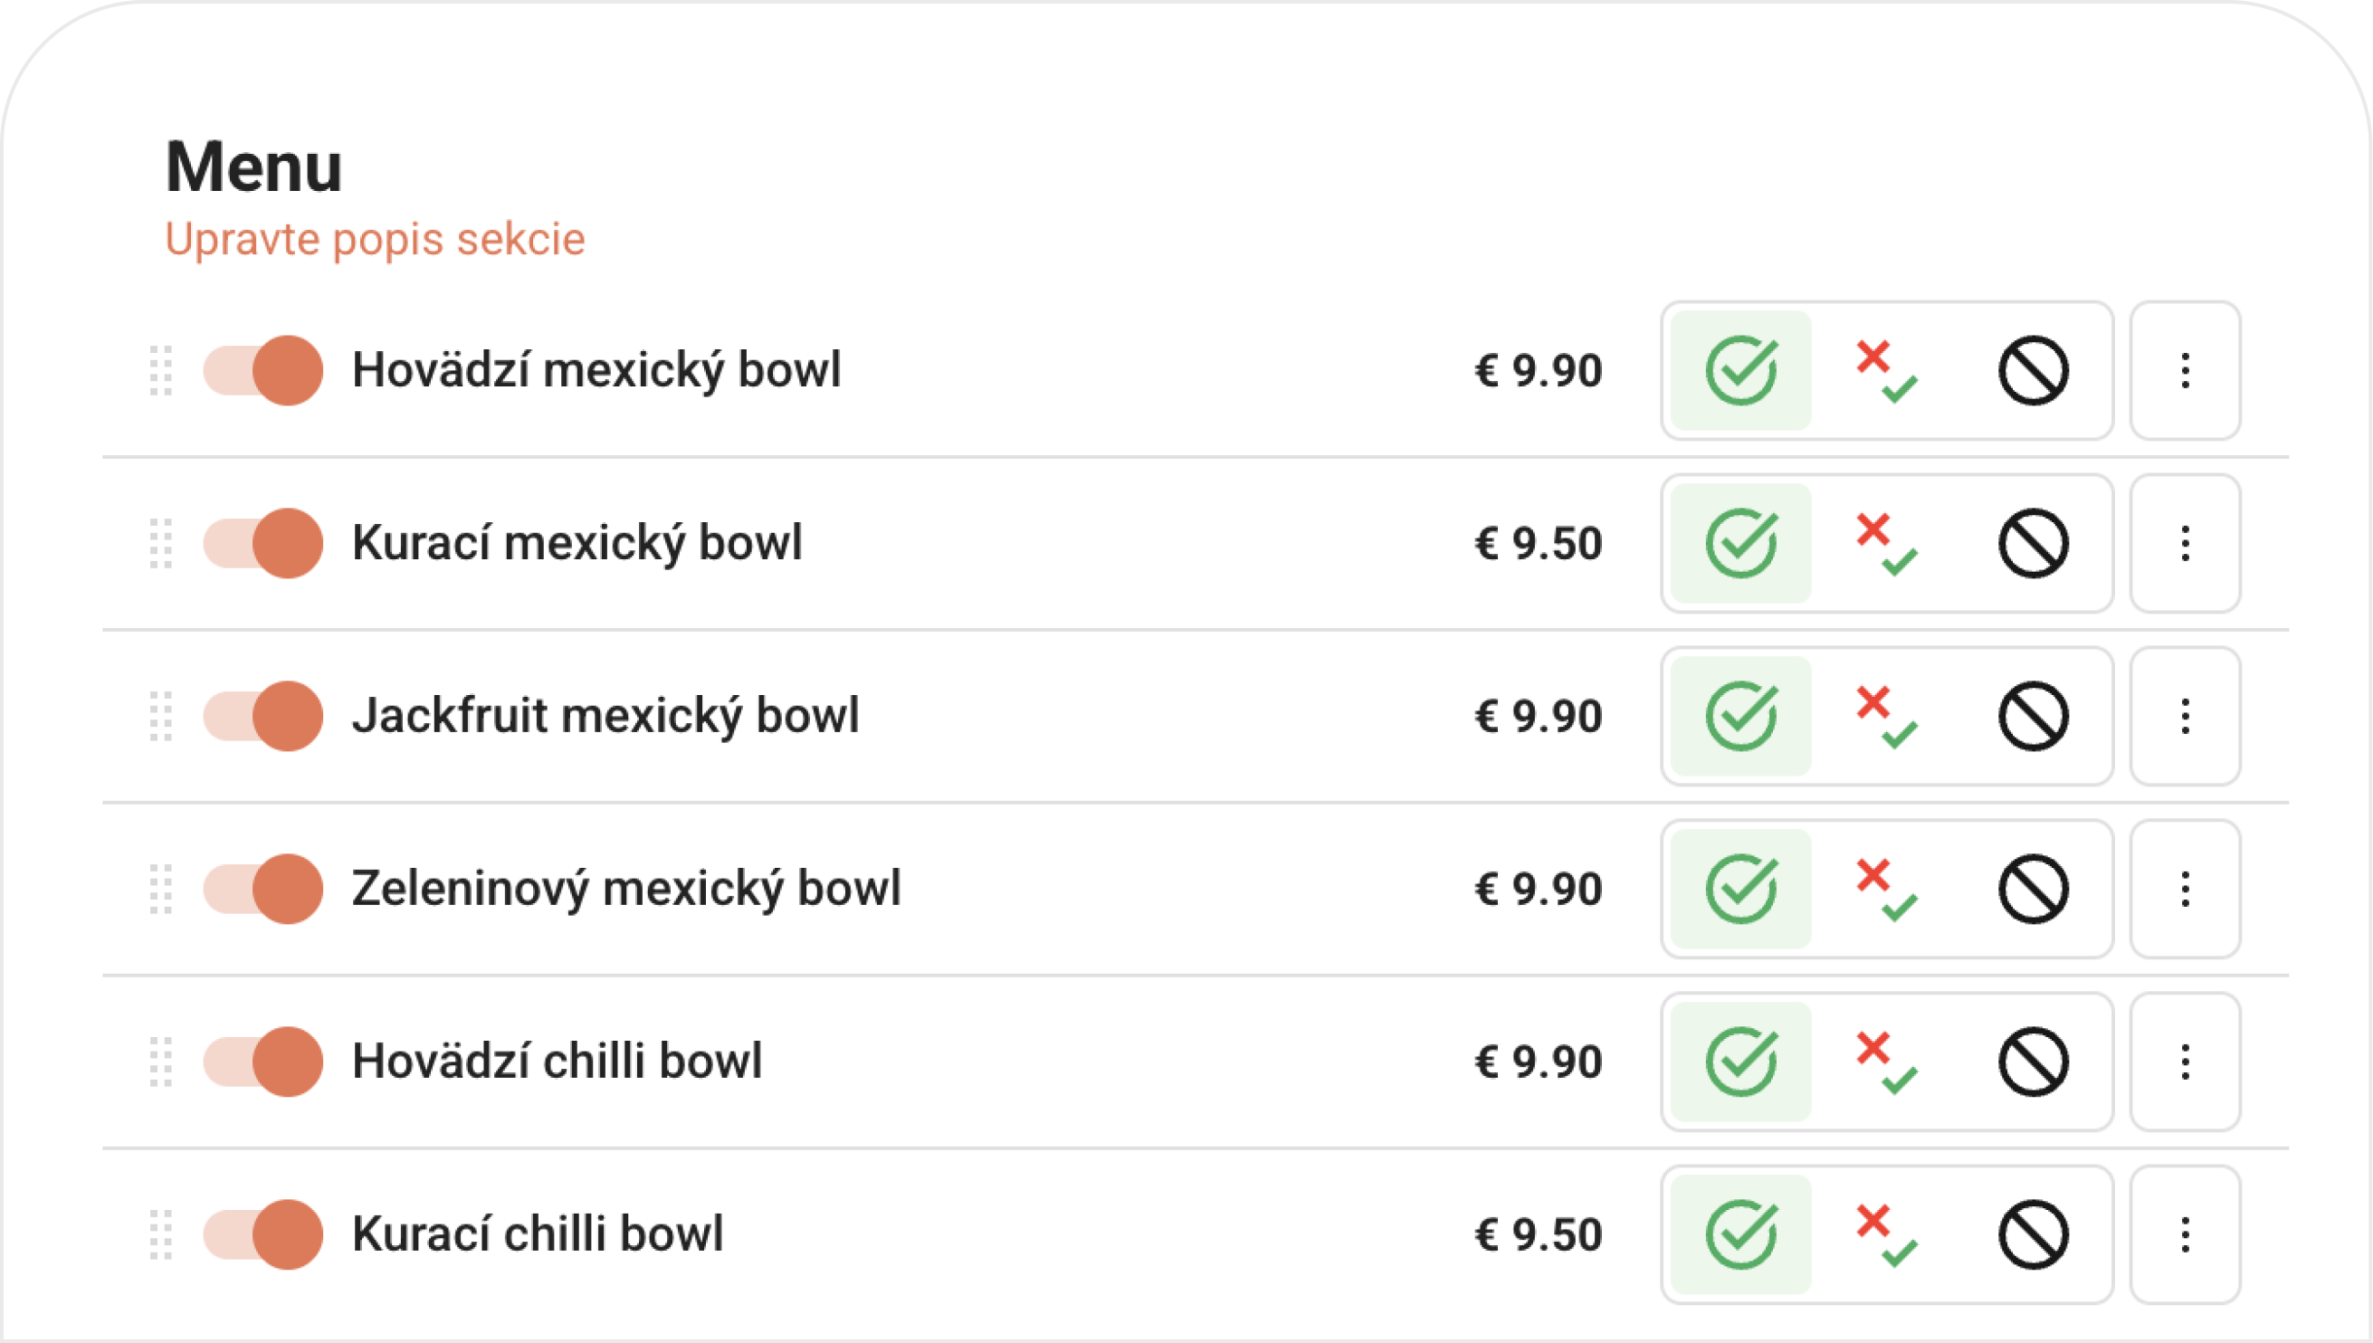This screenshot has height=1343, width=2373.
Task: Click ban icon for Kurací chilli bowl
Action: pyautogui.click(x=2033, y=1234)
